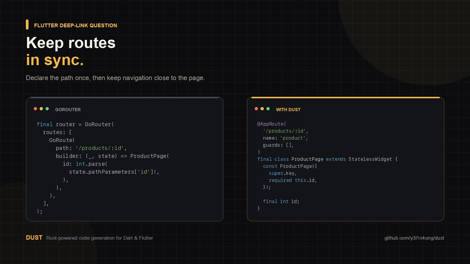Click the DUST logo text in the footer

(34, 238)
